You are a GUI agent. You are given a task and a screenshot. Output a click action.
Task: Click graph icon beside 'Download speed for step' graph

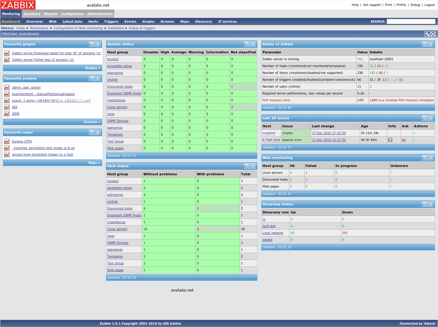click(x=7, y=53)
